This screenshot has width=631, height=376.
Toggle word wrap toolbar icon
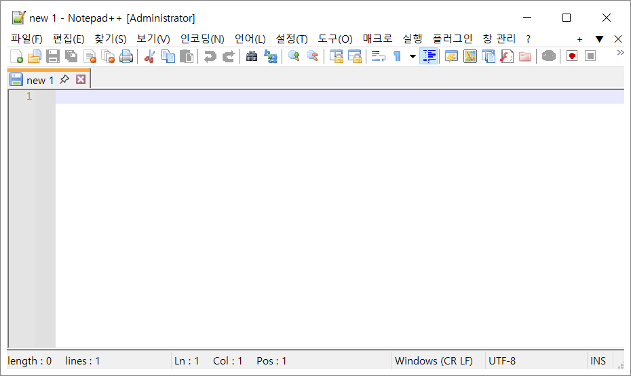point(379,56)
